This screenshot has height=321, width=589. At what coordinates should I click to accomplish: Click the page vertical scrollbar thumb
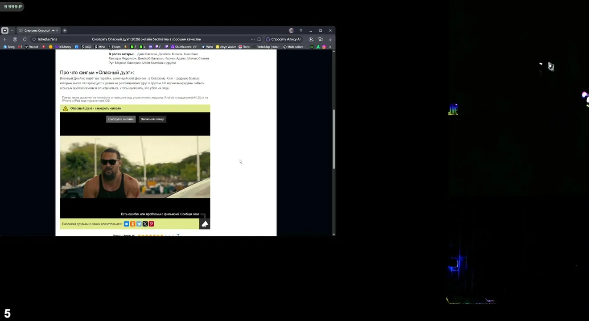pyautogui.click(x=334, y=139)
